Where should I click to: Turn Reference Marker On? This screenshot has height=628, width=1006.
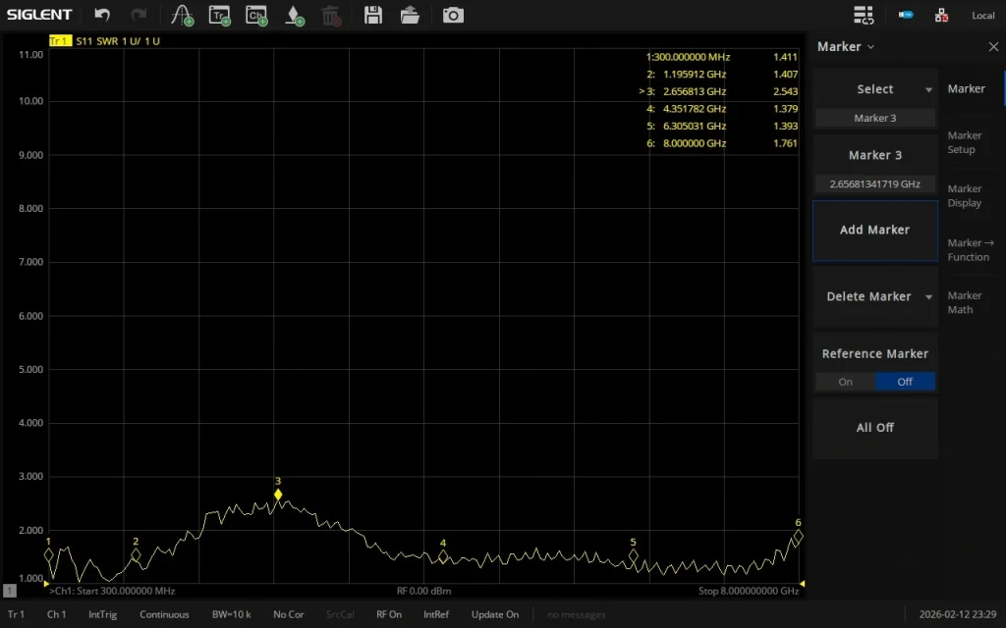(845, 382)
